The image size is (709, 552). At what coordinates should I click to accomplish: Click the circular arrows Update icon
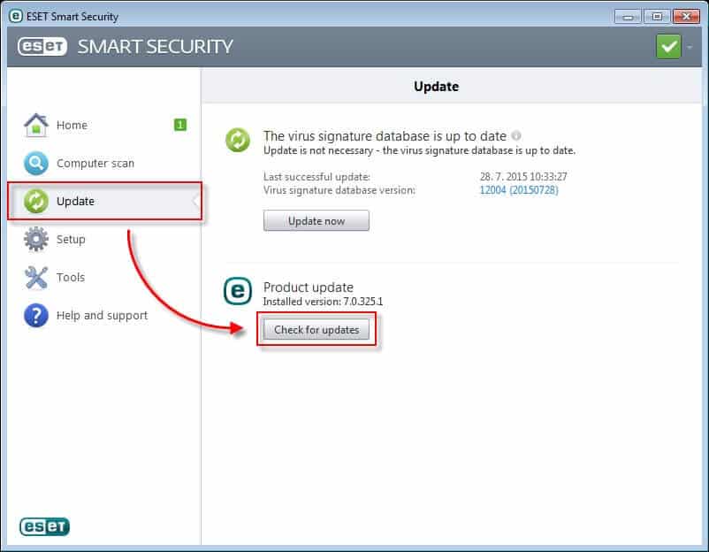coord(35,201)
